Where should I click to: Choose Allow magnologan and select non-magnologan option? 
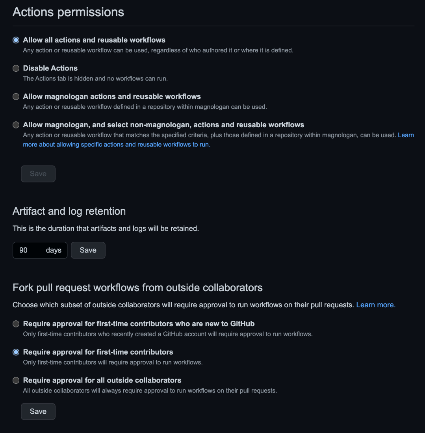pyautogui.click(x=16, y=125)
